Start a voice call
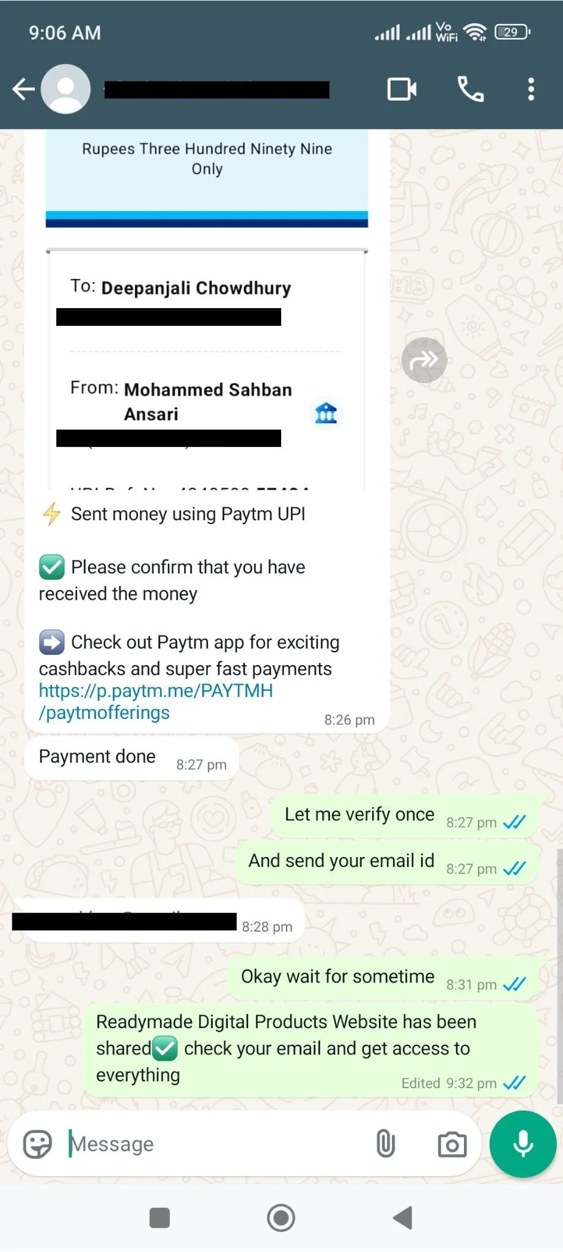 (471, 89)
